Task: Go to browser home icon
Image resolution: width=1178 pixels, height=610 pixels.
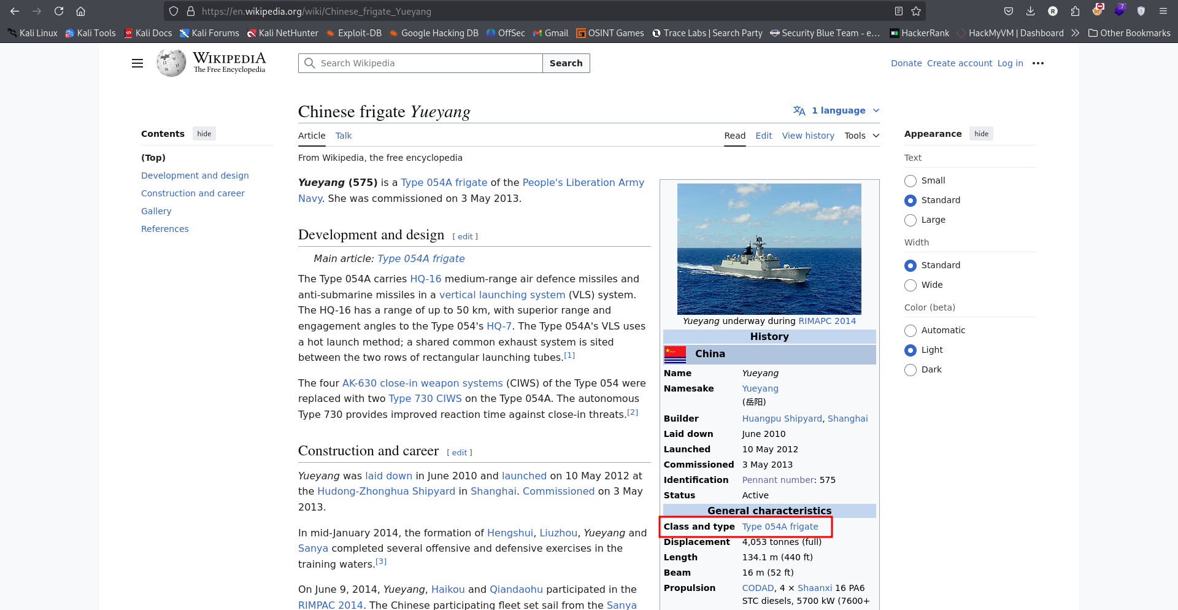Action: click(x=80, y=11)
